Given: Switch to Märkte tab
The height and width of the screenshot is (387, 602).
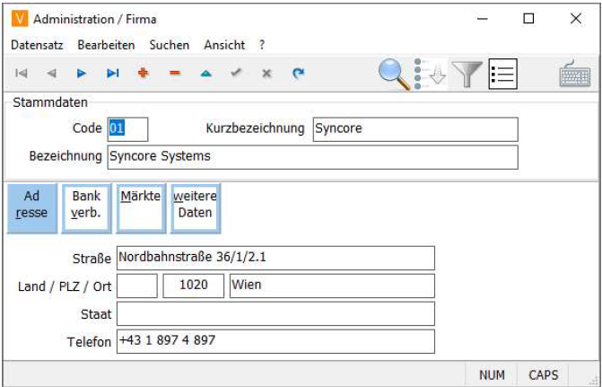Looking at the screenshot, I should (x=140, y=206).
